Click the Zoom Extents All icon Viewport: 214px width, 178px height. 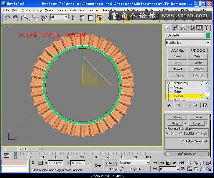[x=209, y=162]
